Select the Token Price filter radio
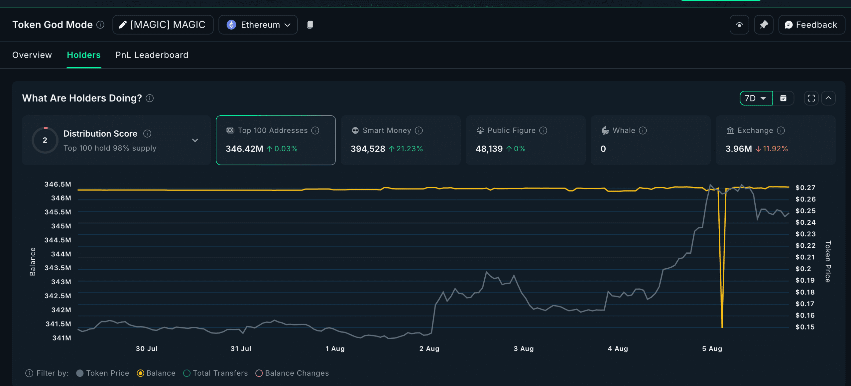Image resolution: width=851 pixels, height=386 pixels. [x=80, y=373]
